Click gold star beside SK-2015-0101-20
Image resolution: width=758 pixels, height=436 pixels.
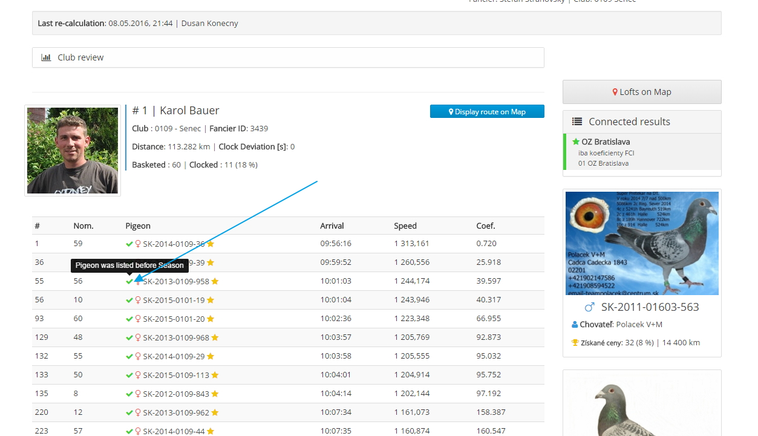(211, 319)
